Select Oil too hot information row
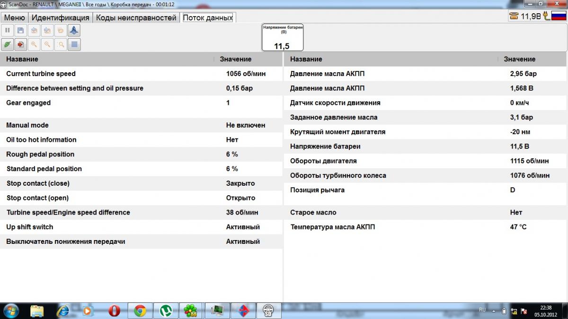Screen dimensions: 568x319 pos(141,140)
